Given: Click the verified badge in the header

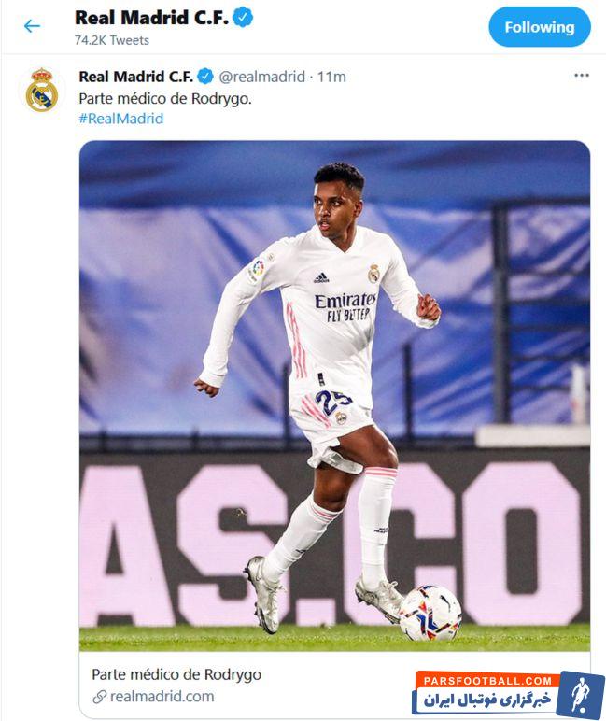Looking at the screenshot, I should (243, 18).
